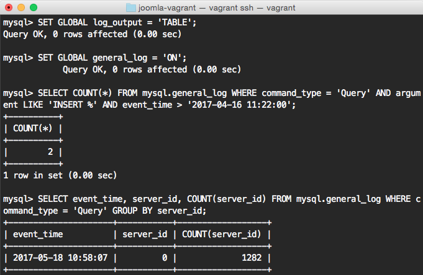Click the '1 row in set' message
The width and height of the screenshot is (423, 275).
60,175
